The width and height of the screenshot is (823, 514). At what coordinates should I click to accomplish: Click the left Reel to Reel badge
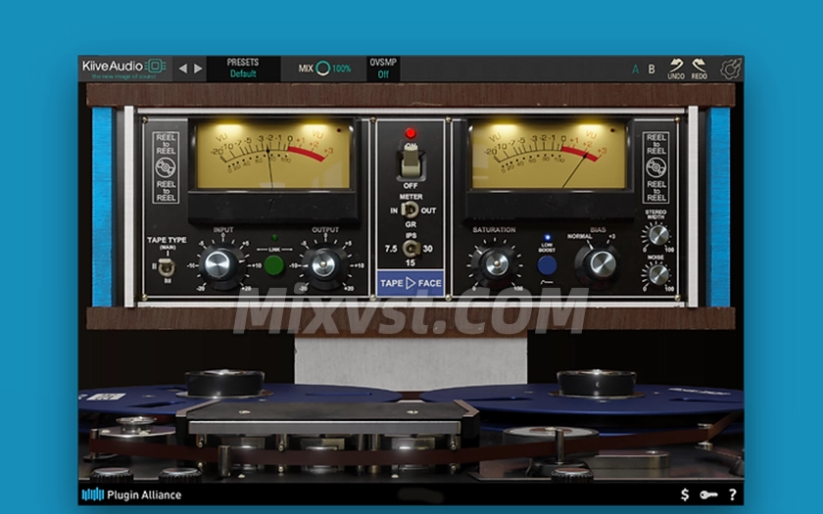pos(166,167)
